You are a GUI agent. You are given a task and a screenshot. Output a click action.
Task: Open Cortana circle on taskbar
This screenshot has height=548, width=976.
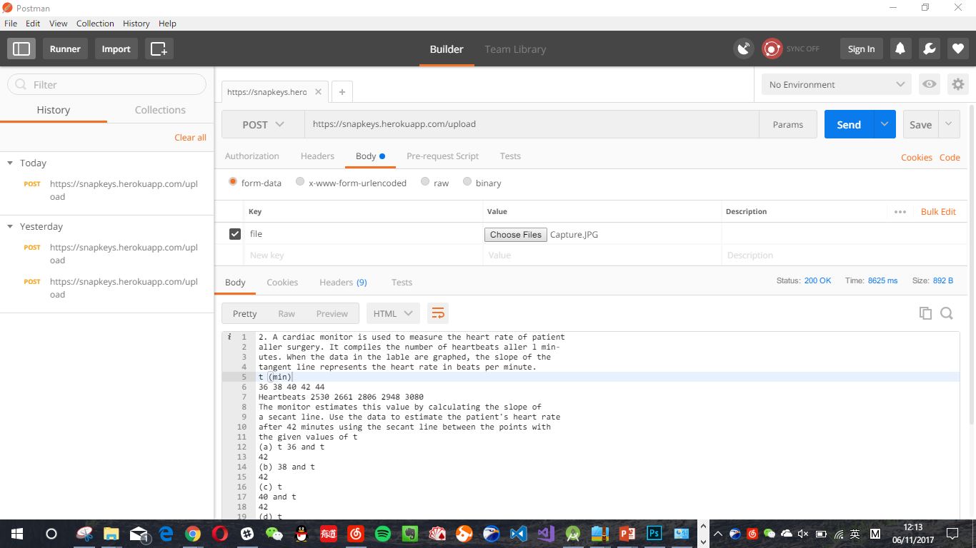click(x=51, y=534)
